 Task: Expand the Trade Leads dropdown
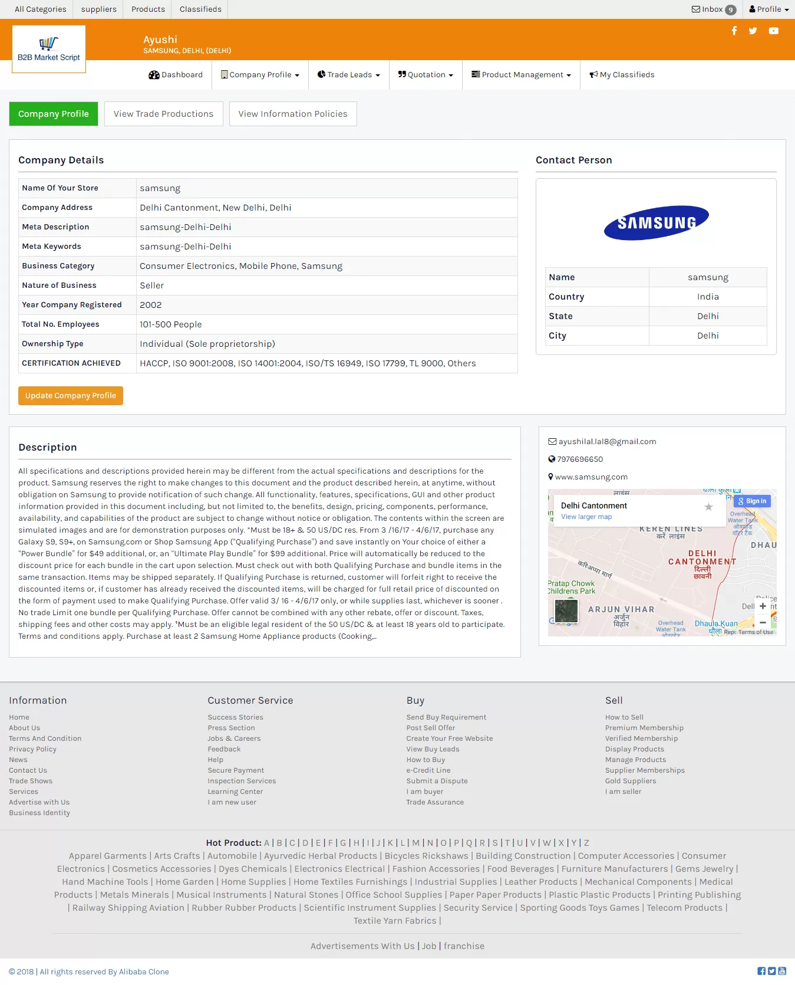point(348,75)
